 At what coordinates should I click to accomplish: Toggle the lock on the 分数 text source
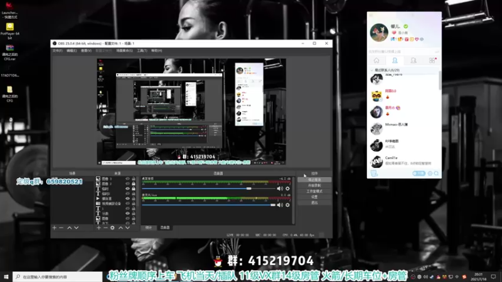pos(134,214)
